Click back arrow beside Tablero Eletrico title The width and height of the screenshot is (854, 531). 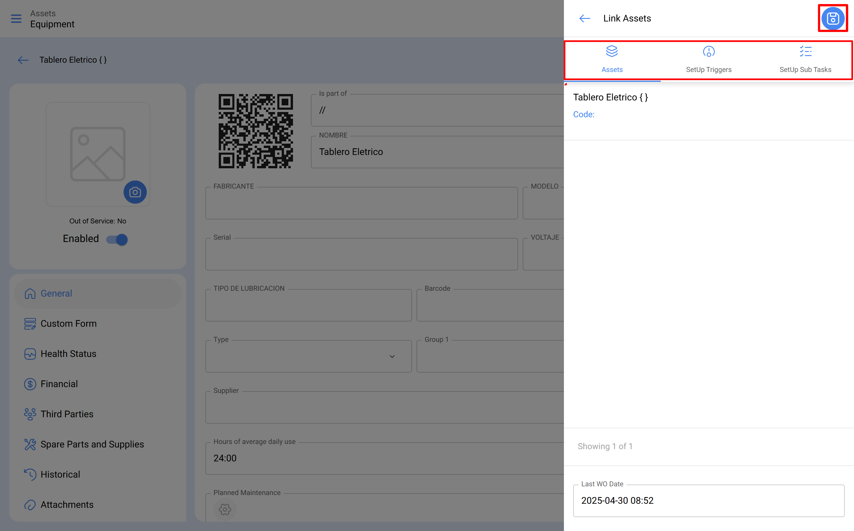tap(23, 60)
